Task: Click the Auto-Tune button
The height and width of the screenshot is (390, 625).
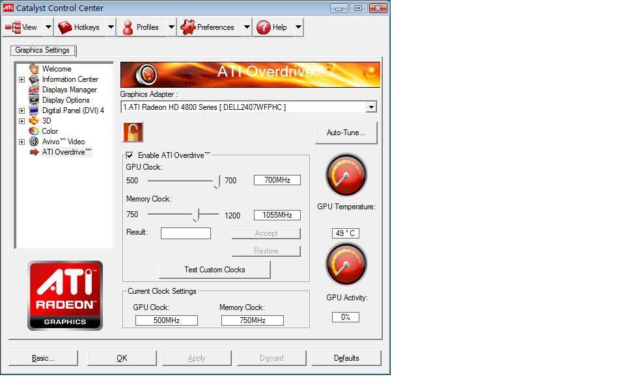Action: [x=346, y=133]
